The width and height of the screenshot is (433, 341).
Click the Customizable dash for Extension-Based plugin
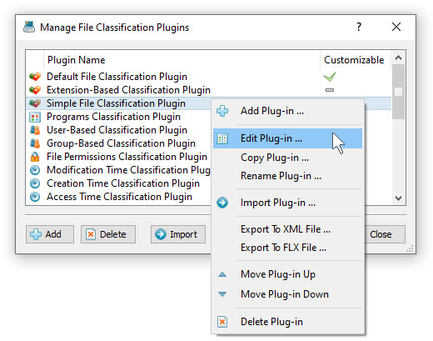tap(330, 90)
